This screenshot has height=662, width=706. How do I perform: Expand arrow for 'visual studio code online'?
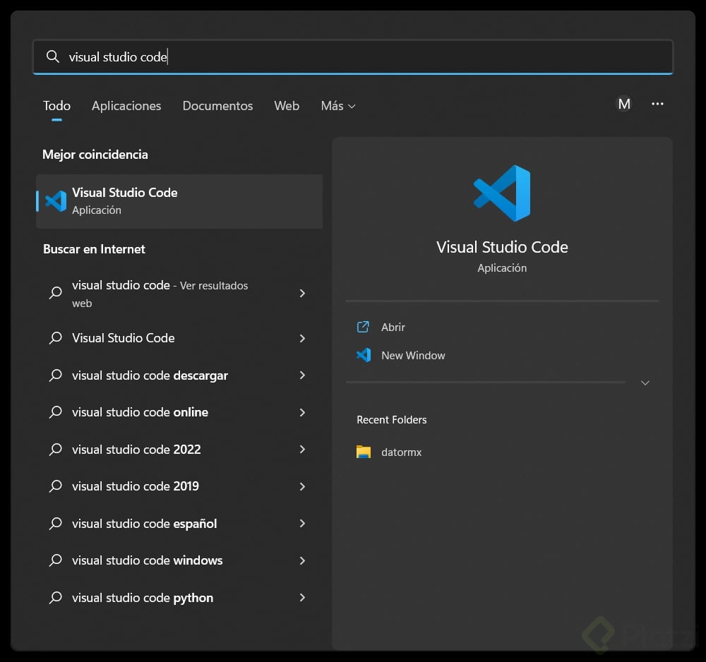tap(302, 412)
